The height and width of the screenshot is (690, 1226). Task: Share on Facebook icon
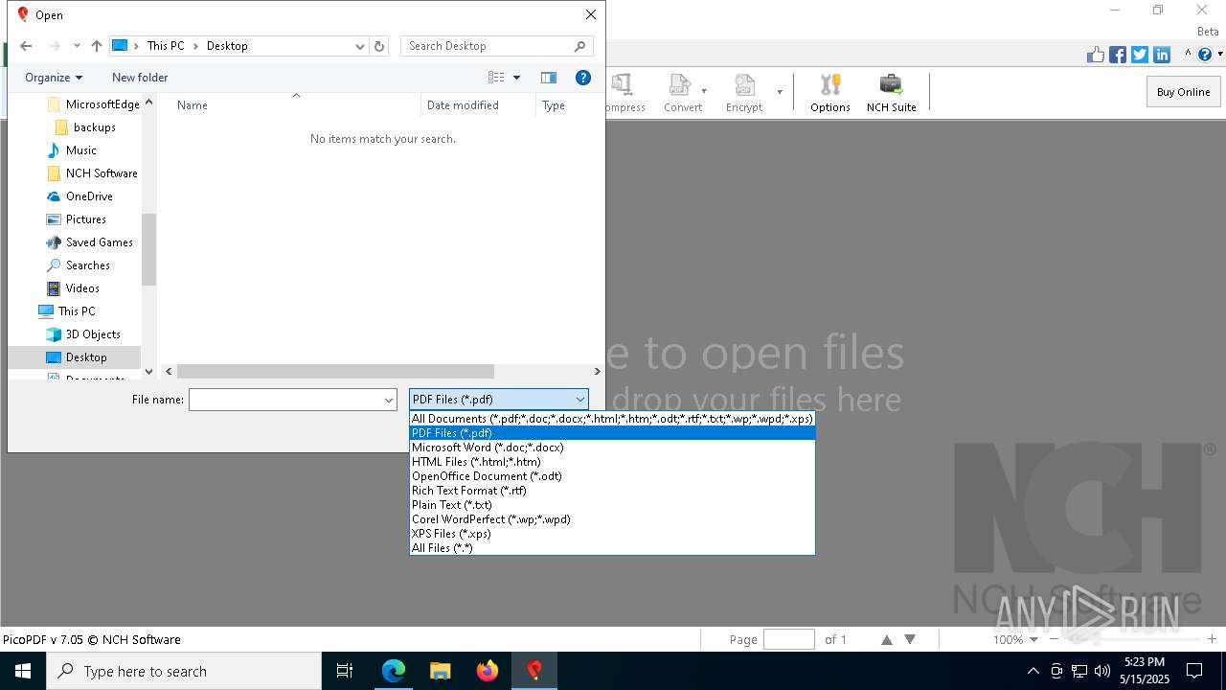1118,55
